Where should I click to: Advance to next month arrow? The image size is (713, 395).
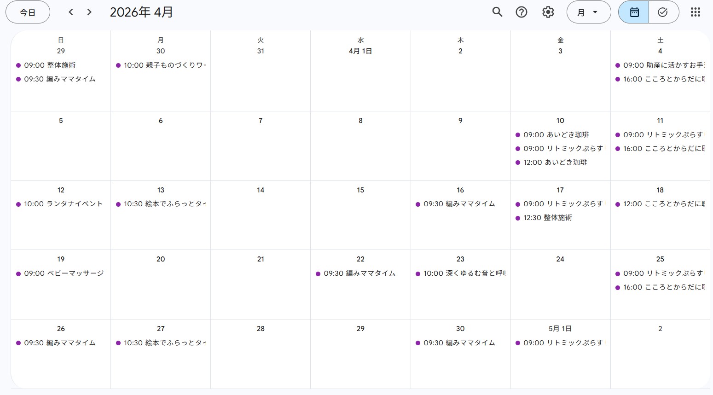[x=89, y=12]
